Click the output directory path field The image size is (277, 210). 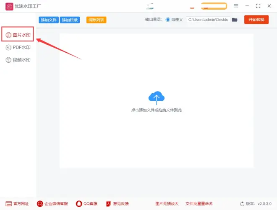208,20
